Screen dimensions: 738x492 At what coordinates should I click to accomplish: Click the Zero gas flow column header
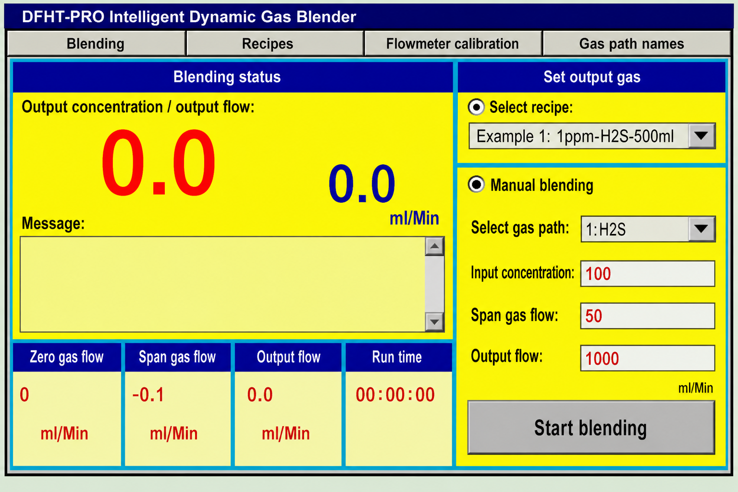pos(67,357)
